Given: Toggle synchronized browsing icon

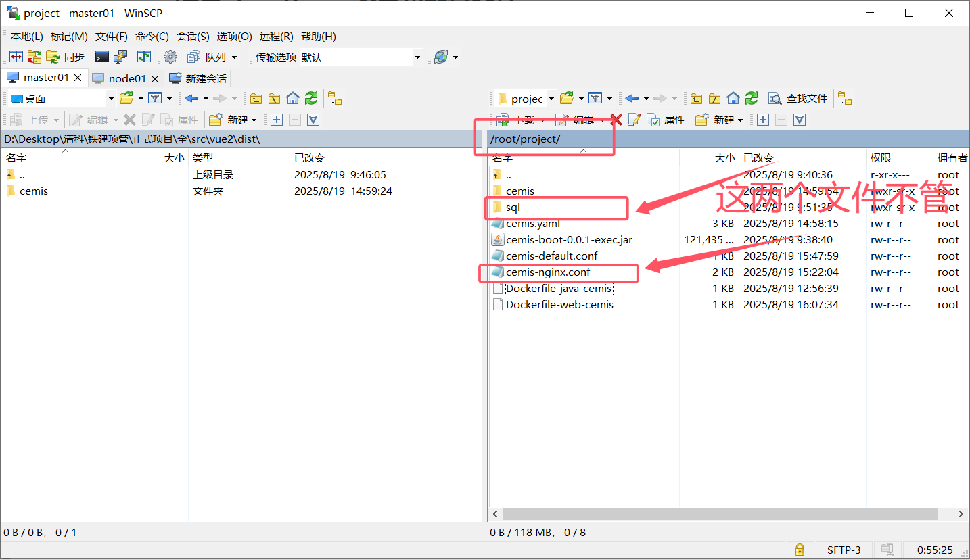Looking at the screenshot, I should [144, 57].
